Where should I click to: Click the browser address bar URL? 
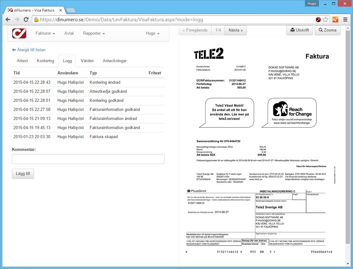point(122,20)
